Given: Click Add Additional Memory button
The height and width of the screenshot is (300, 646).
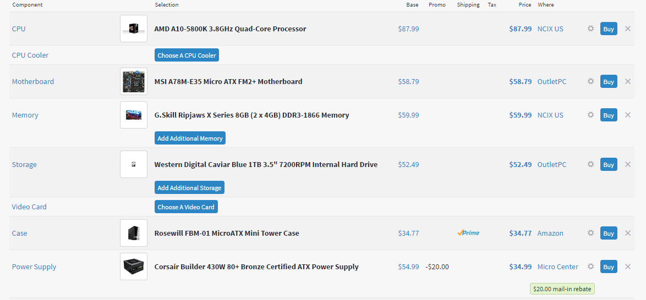Looking at the screenshot, I should click(x=190, y=138).
